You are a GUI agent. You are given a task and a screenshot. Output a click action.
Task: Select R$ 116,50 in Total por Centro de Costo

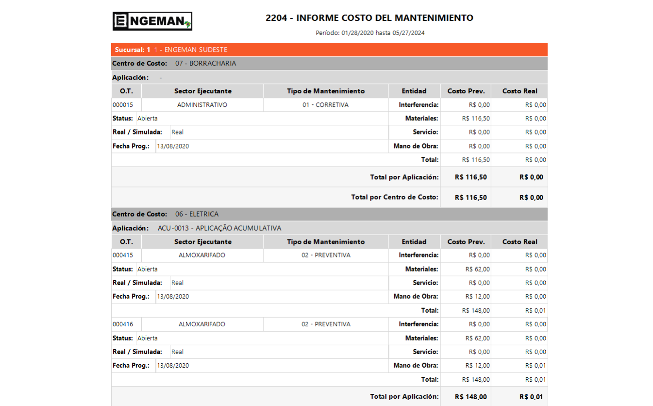pos(471,198)
